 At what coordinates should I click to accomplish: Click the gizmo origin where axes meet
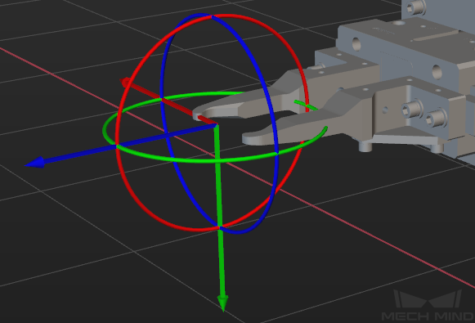point(217,124)
